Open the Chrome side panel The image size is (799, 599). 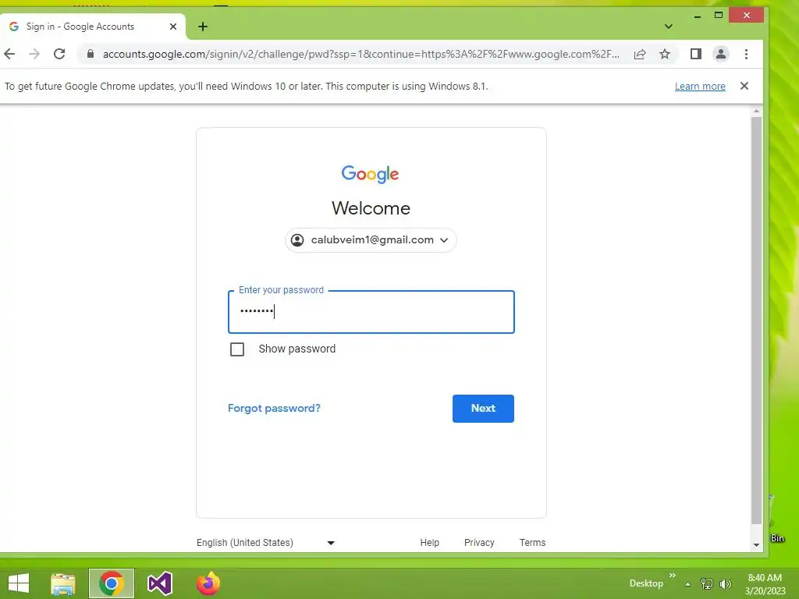click(x=695, y=54)
